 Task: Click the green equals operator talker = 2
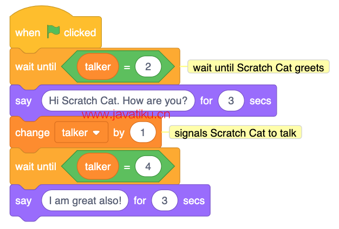click(127, 67)
